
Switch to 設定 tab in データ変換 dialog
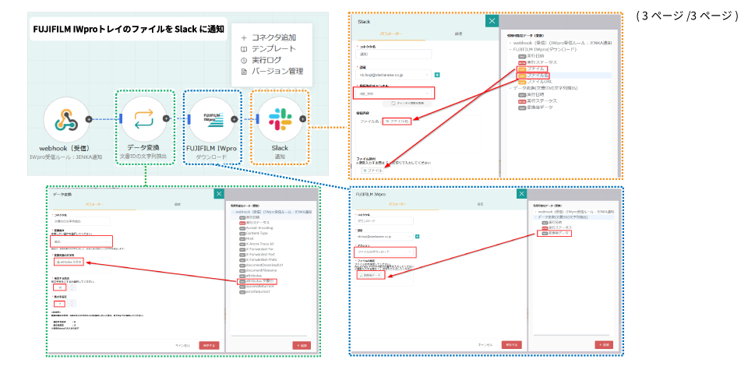[x=178, y=204]
